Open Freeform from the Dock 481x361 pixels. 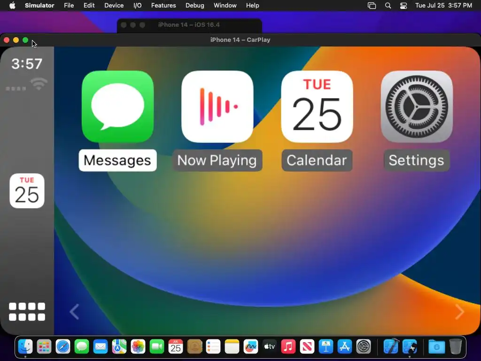click(251, 346)
